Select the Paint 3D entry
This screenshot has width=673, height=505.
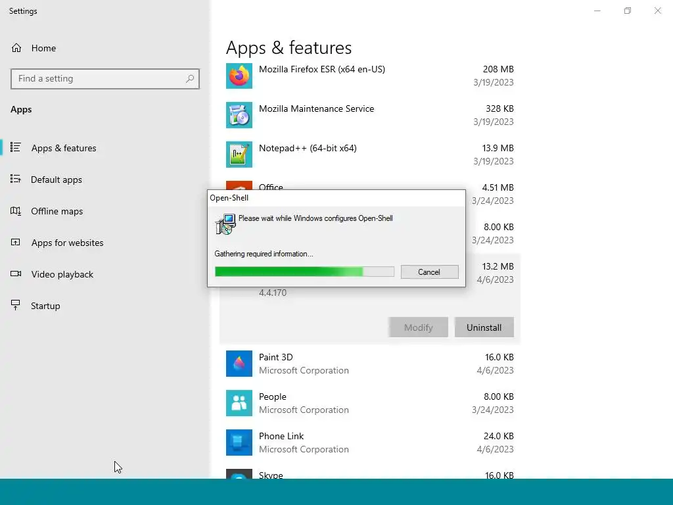pos(369,364)
